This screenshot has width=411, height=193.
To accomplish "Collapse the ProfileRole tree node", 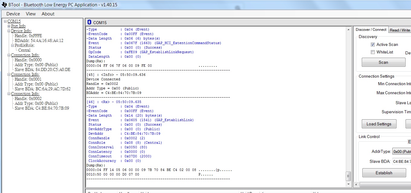I will [x=13, y=46].
